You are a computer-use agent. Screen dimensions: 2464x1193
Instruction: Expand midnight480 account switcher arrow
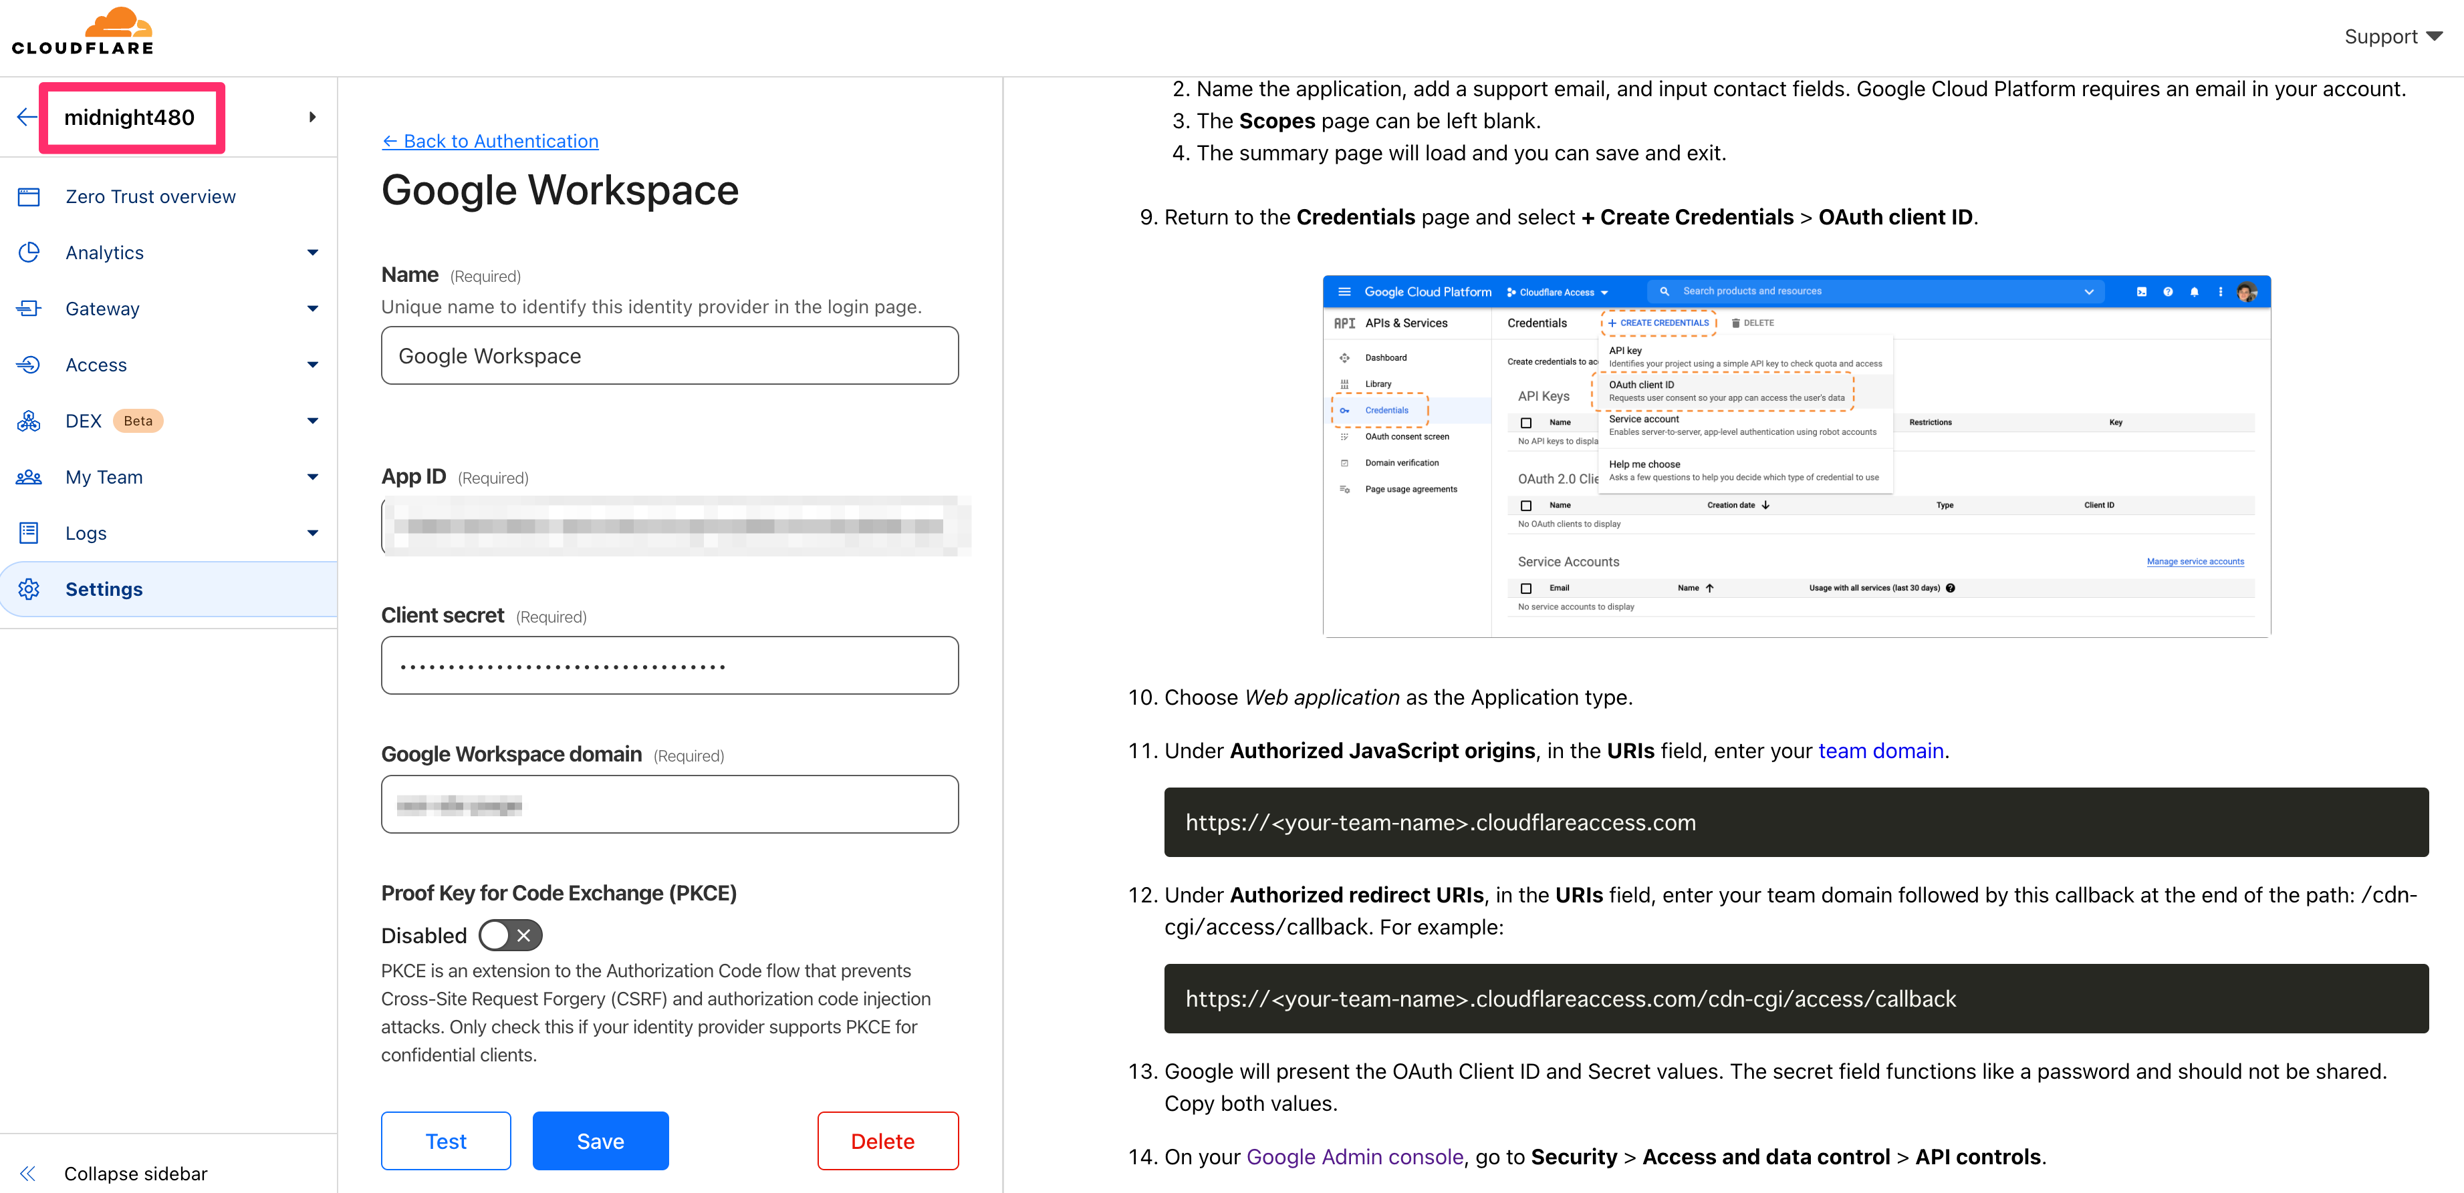click(x=313, y=118)
